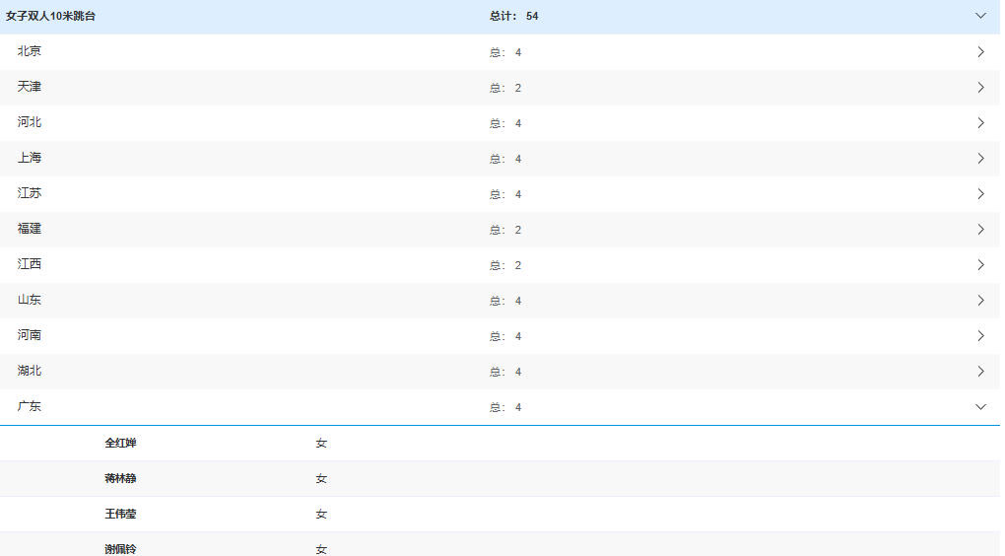Collapse the 广东 row down arrow

(980, 407)
